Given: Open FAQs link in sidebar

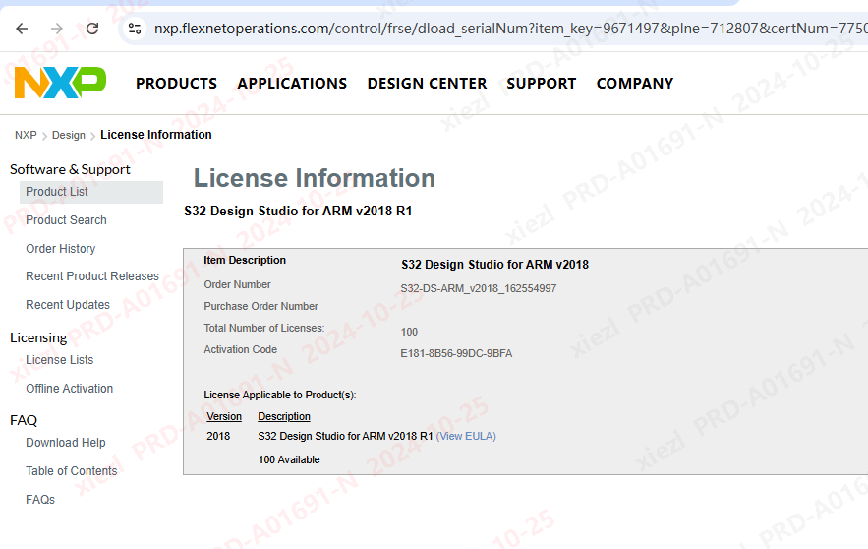Looking at the screenshot, I should (x=40, y=500).
